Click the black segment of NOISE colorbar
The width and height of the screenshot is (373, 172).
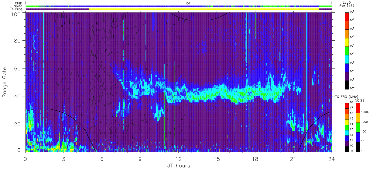click(x=358, y=147)
